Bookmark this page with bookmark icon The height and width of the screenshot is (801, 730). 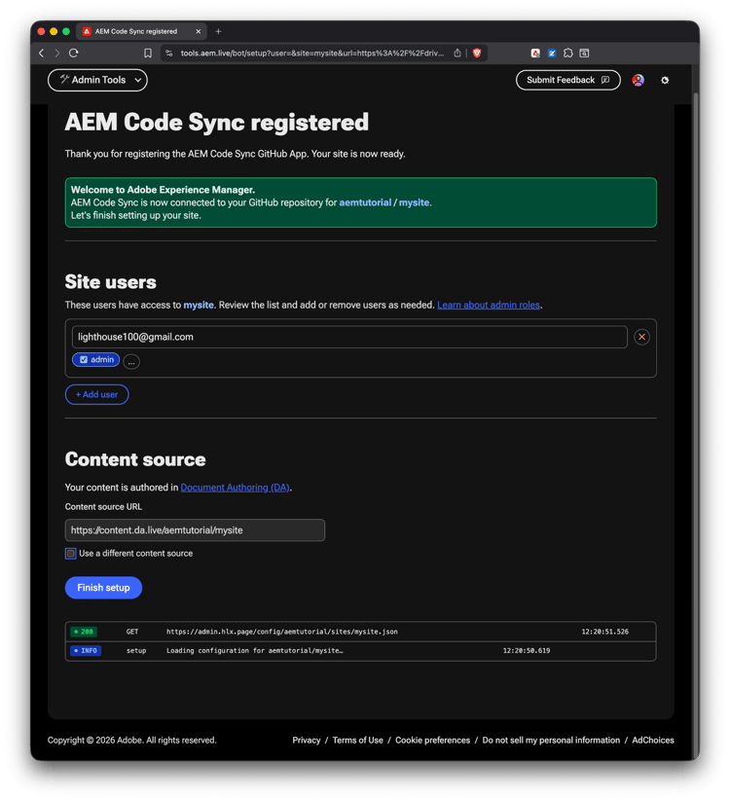[x=148, y=54]
